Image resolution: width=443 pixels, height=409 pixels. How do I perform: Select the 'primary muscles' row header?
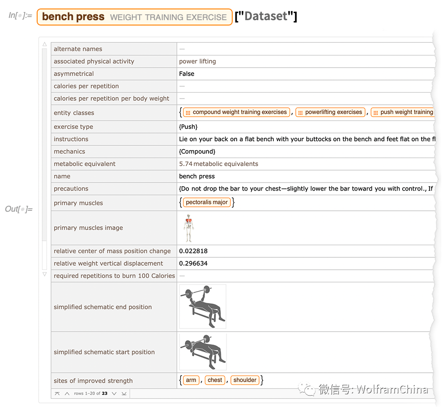tap(114, 203)
